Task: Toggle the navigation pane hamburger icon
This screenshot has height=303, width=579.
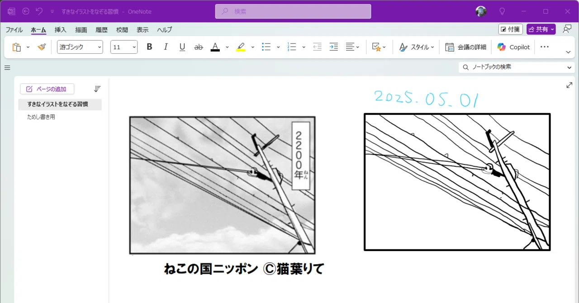Action: (x=7, y=68)
